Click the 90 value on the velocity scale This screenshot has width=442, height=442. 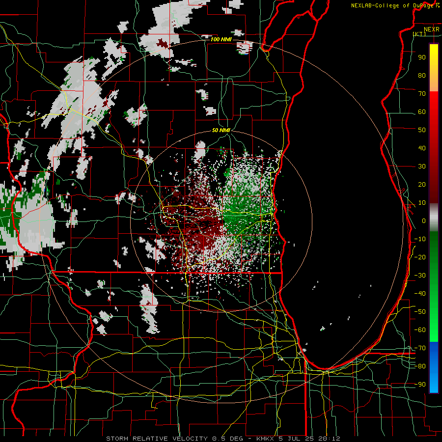(x=422, y=57)
